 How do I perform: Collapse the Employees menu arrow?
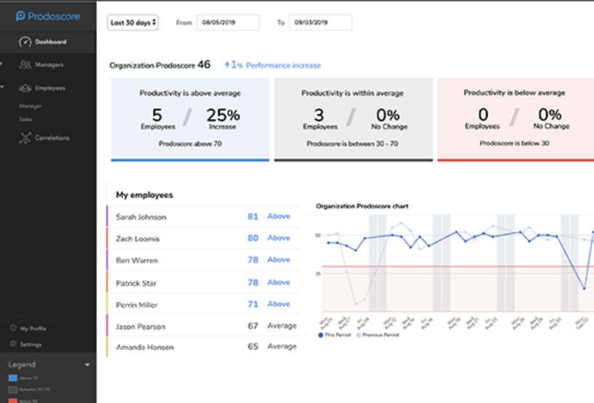point(2,87)
